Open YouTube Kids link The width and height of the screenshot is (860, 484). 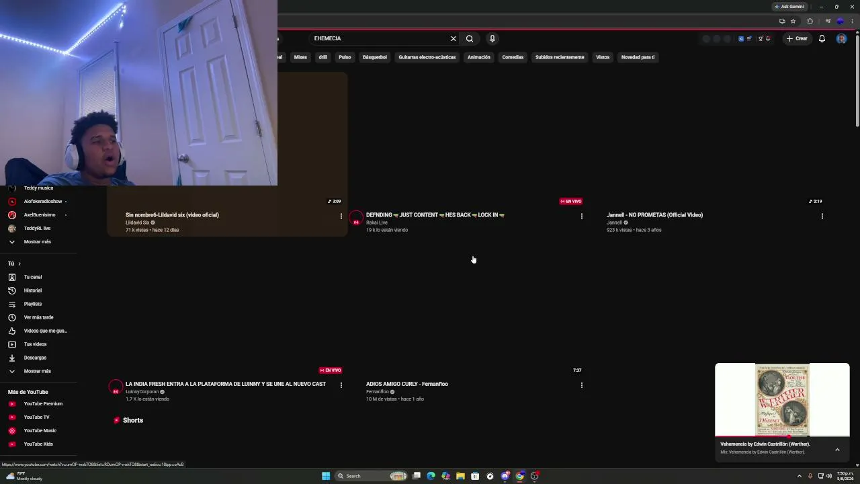(x=38, y=444)
